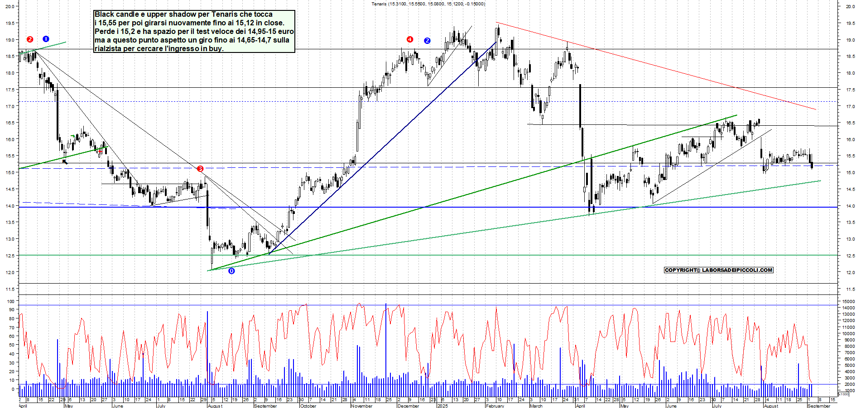Screen dimensions: 856x408
Task: Click 10000 on the volume scale
Action: pos(849,333)
